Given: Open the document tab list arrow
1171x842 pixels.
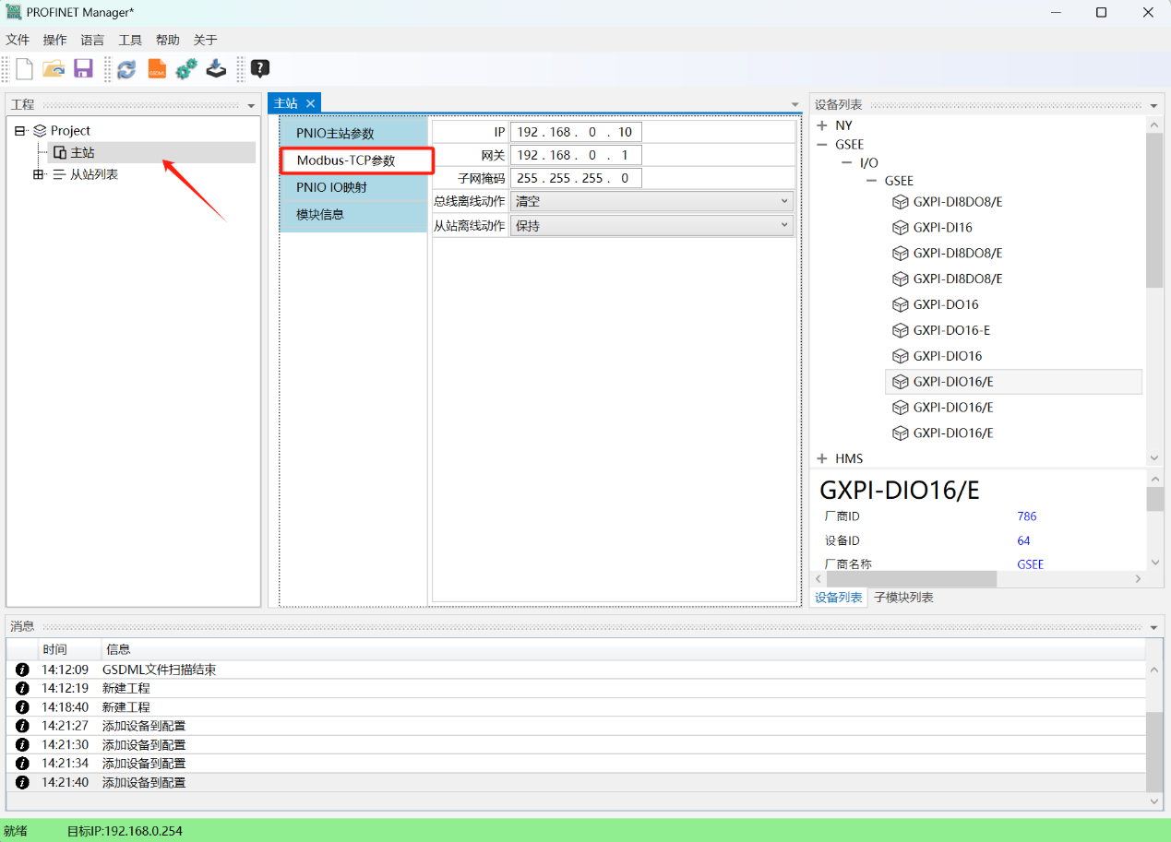Looking at the screenshot, I should pyautogui.click(x=795, y=105).
